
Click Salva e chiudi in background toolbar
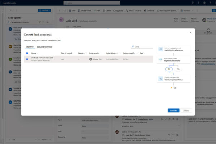coord(85,10)
